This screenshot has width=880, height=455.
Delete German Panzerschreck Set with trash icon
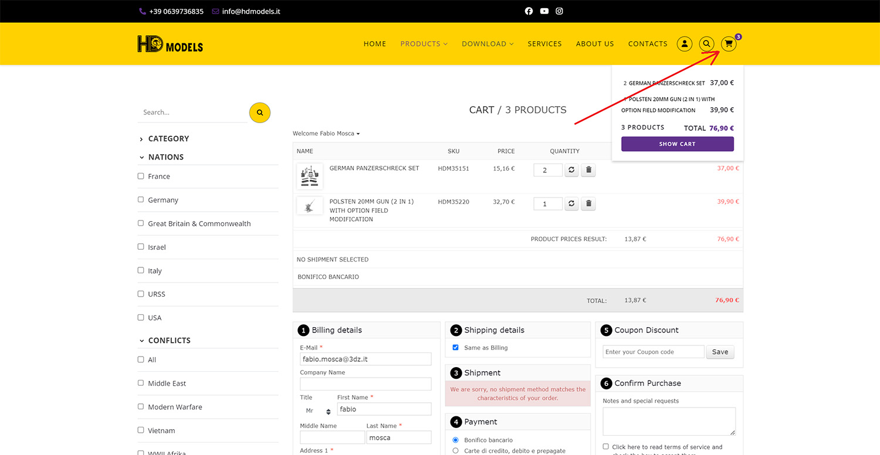click(589, 170)
